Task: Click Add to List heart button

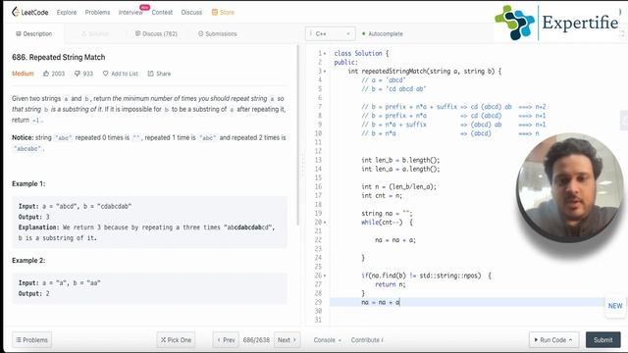Action: click(120, 74)
